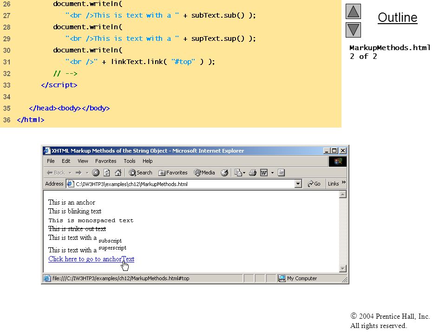Click the page icon in the address bar
The image size is (446, 334).
(x=70, y=184)
